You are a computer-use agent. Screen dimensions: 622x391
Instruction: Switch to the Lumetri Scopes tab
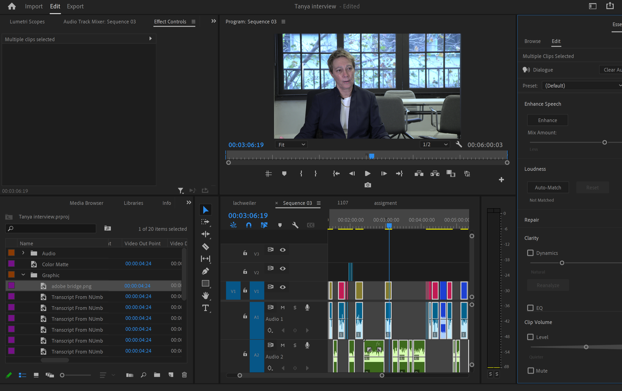(27, 22)
